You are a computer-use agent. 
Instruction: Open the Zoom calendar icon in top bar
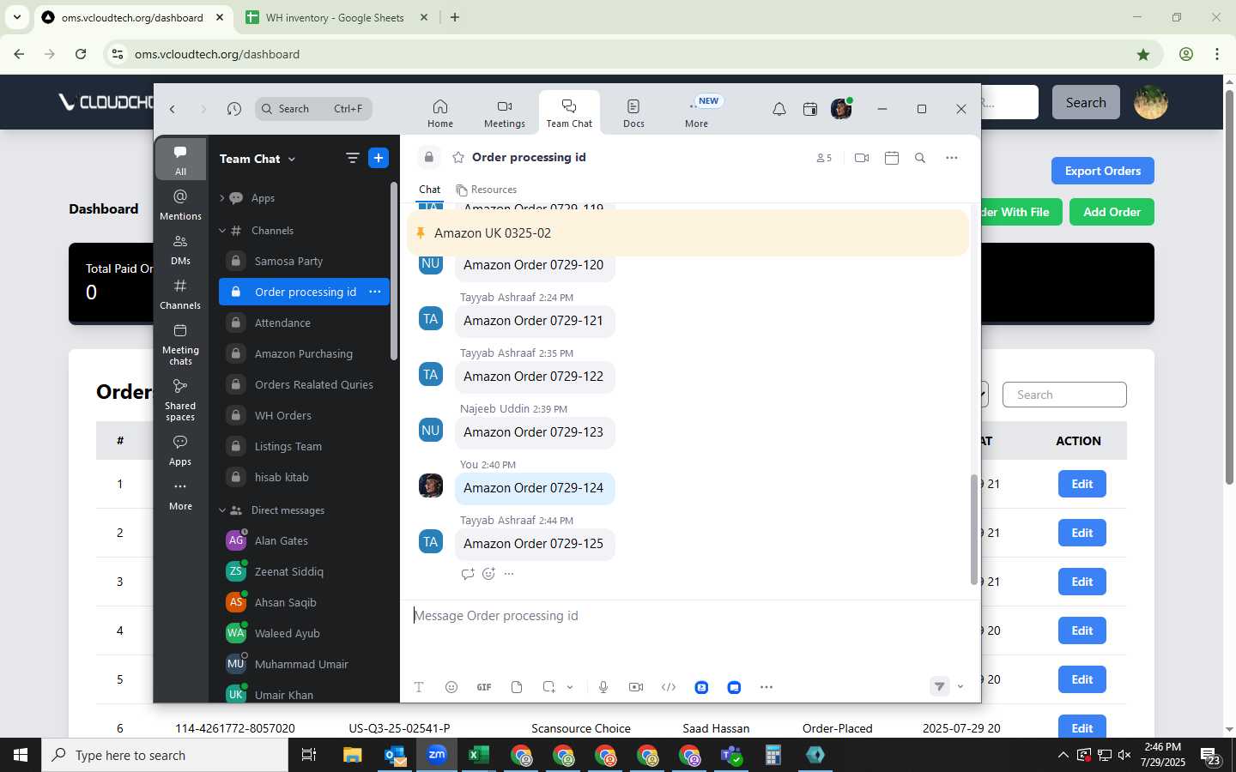point(809,109)
